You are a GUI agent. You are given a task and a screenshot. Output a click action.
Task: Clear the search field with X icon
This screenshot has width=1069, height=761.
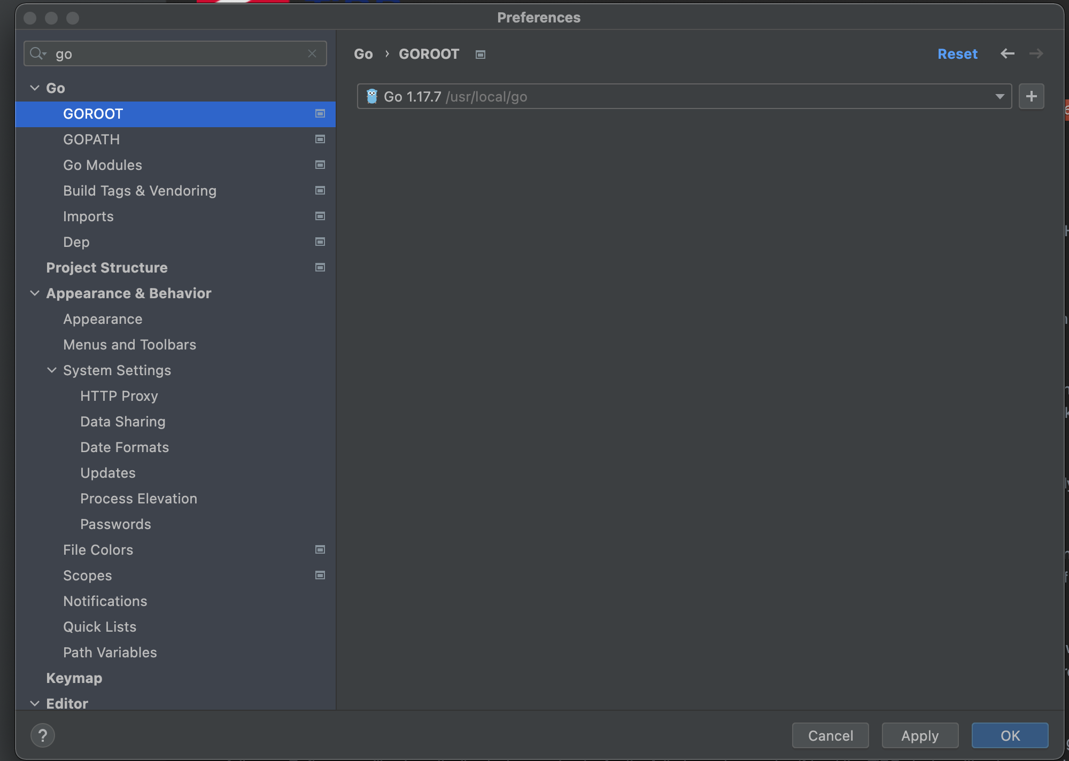(312, 53)
